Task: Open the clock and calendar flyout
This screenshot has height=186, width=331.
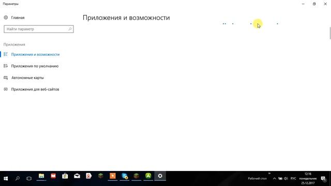Action: point(308,178)
